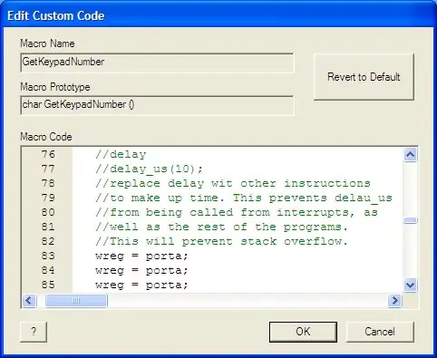Click inside the Macro Name field

157,63
